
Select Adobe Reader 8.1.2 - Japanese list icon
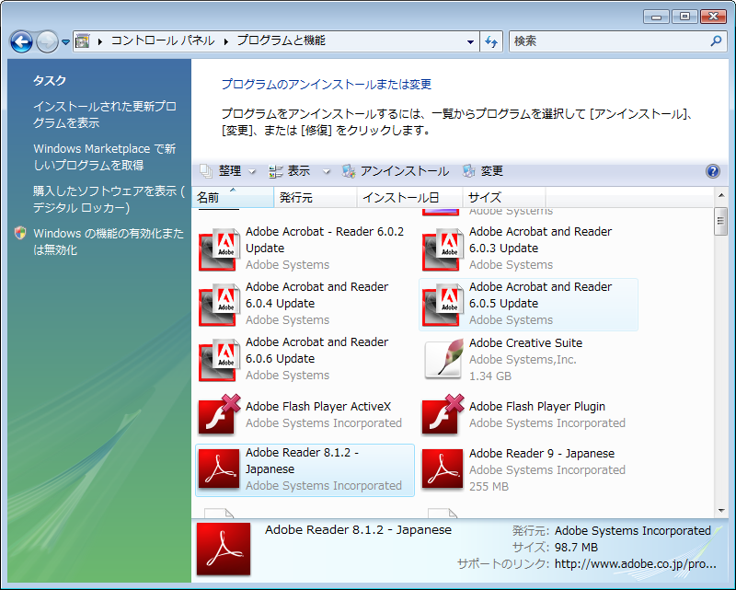(x=219, y=469)
